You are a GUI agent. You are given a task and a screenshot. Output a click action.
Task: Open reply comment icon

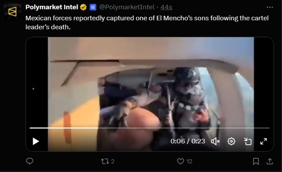(x=30, y=161)
